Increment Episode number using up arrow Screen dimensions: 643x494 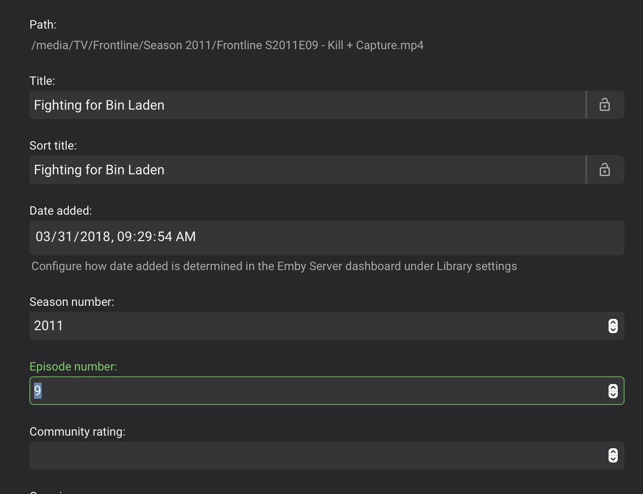[613, 387]
